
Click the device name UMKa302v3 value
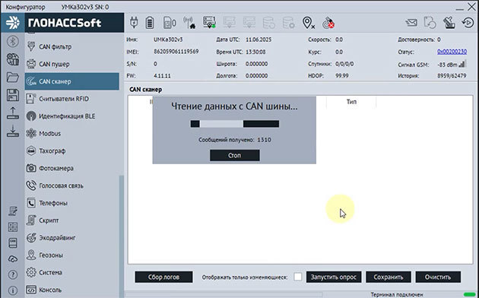pyautogui.click(x=168, y=40)
